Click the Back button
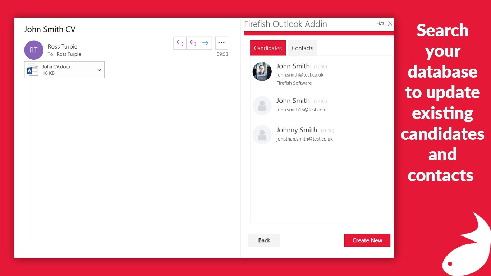The width and height of the screenshot is (491, 276). click(x=264, y=240)
